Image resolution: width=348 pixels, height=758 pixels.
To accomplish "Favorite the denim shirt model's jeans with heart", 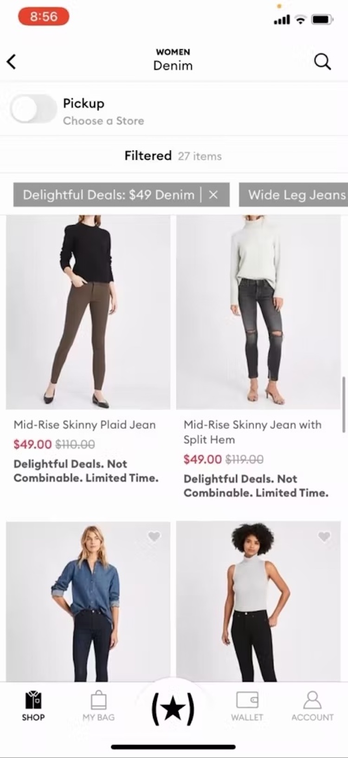I will (154, 537).
